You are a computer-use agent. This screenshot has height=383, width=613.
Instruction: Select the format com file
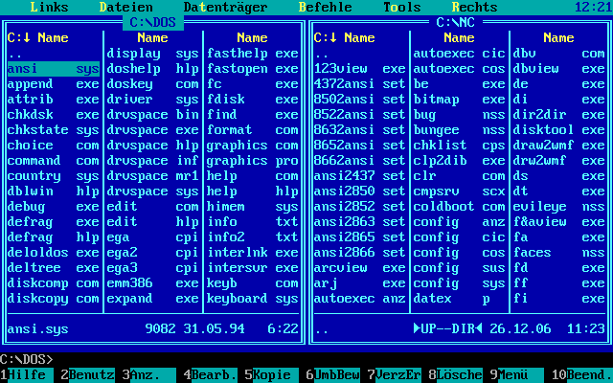[x=253, y=130]
